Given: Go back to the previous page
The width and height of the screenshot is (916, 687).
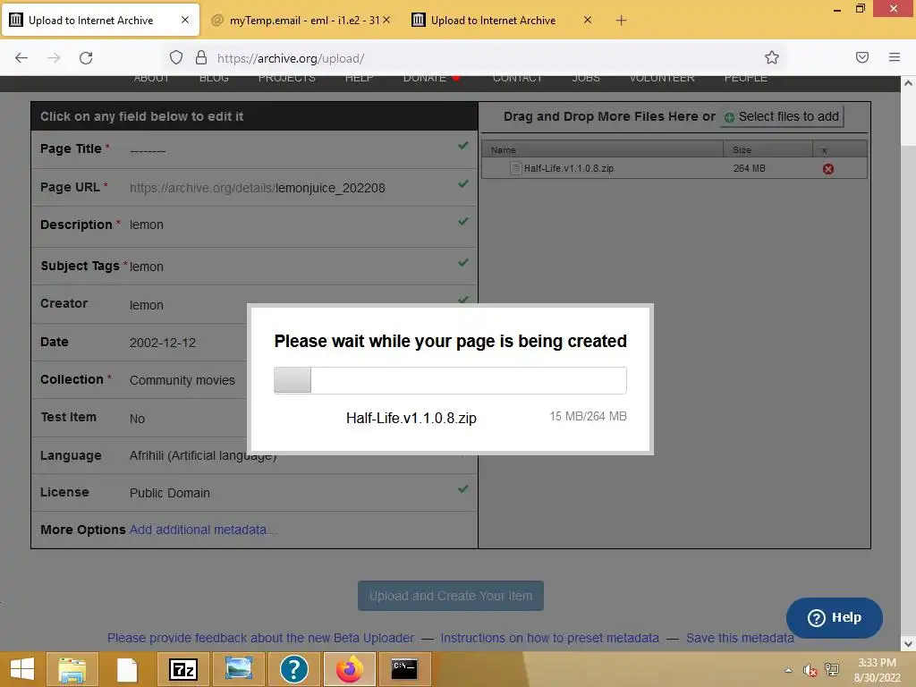Looking at the screenshot, I should point(21,57).
